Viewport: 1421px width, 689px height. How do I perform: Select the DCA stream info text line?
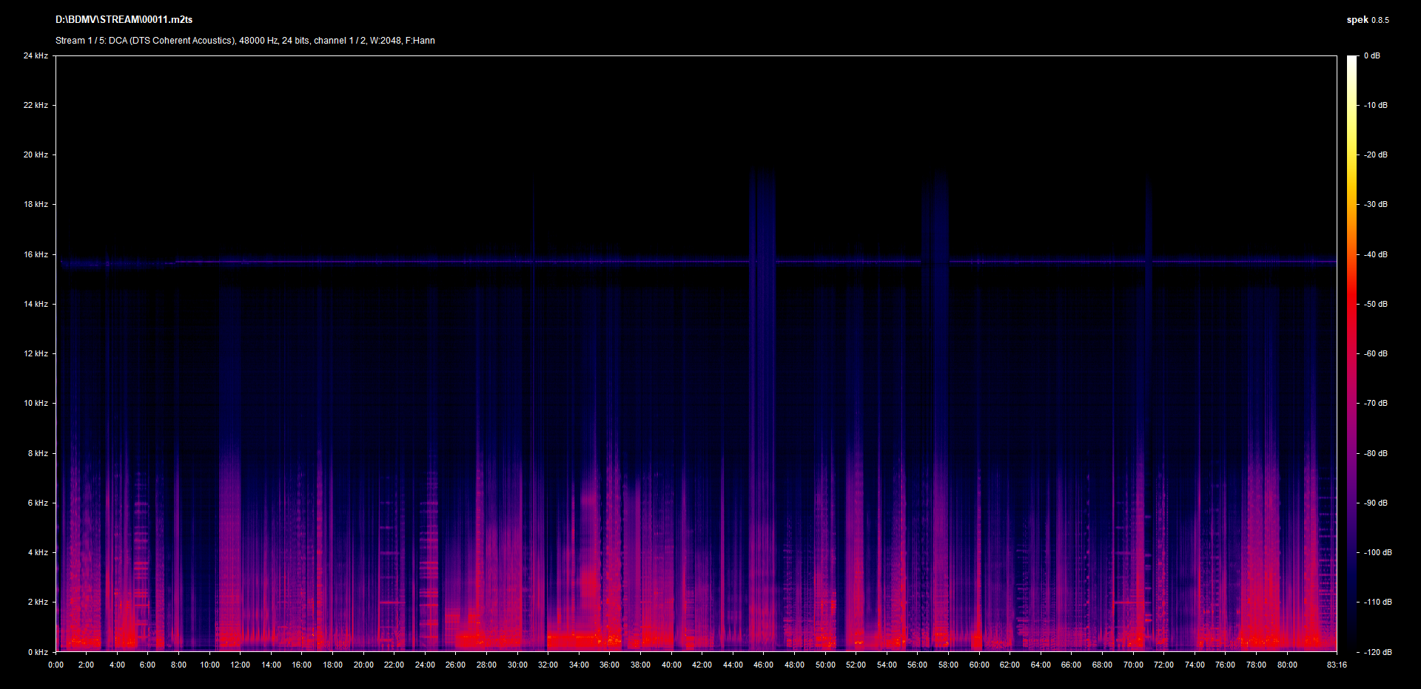pyautogui.click(x=245, y=41)
